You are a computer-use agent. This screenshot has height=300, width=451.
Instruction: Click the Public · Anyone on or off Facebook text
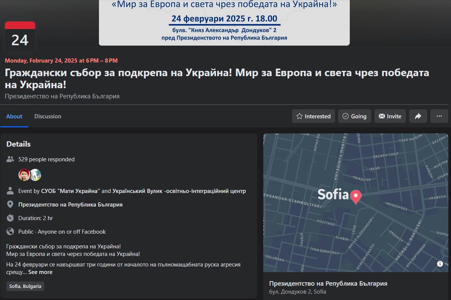pyautogui.click(x=62, y=232)
